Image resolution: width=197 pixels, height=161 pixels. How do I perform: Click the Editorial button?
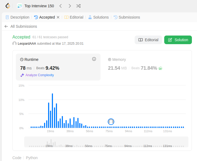[x=148, y=40]
